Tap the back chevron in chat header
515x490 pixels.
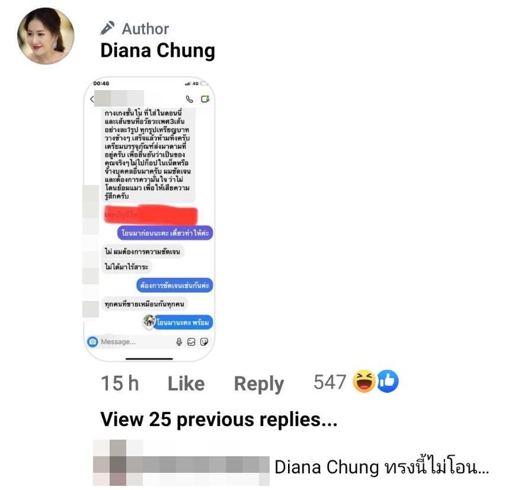[92, 99]
